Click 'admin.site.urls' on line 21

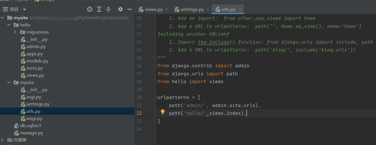[234, 105]
